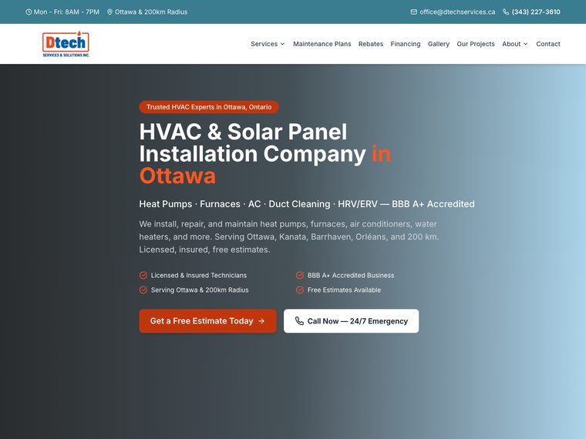Image resolution: width=586 pixels, height=439 pixels.
Task: Click the arrow icon in Free Estimate button
Action: [261, 321]
